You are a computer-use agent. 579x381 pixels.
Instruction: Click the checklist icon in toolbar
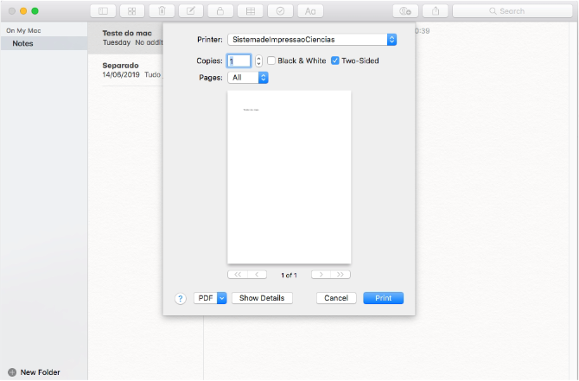pos(280,10)
